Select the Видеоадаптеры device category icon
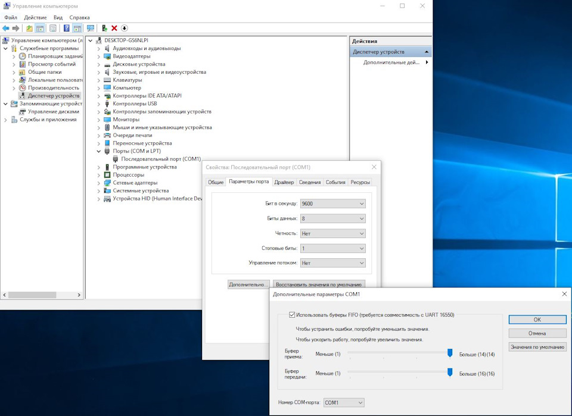The height and width of the screenshot is (416, 572). click(x=107, y=56)
